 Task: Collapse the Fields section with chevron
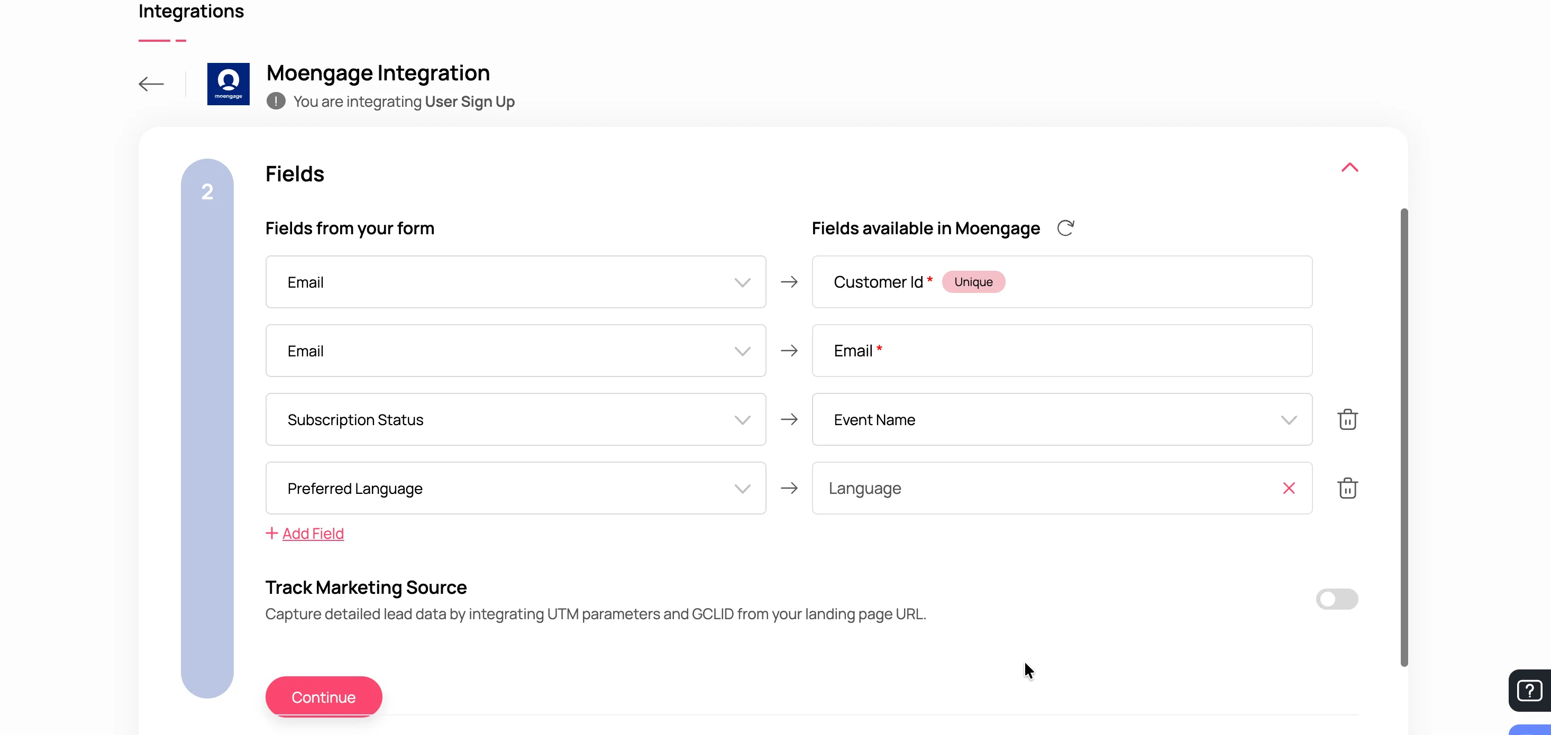(1349, 167)
